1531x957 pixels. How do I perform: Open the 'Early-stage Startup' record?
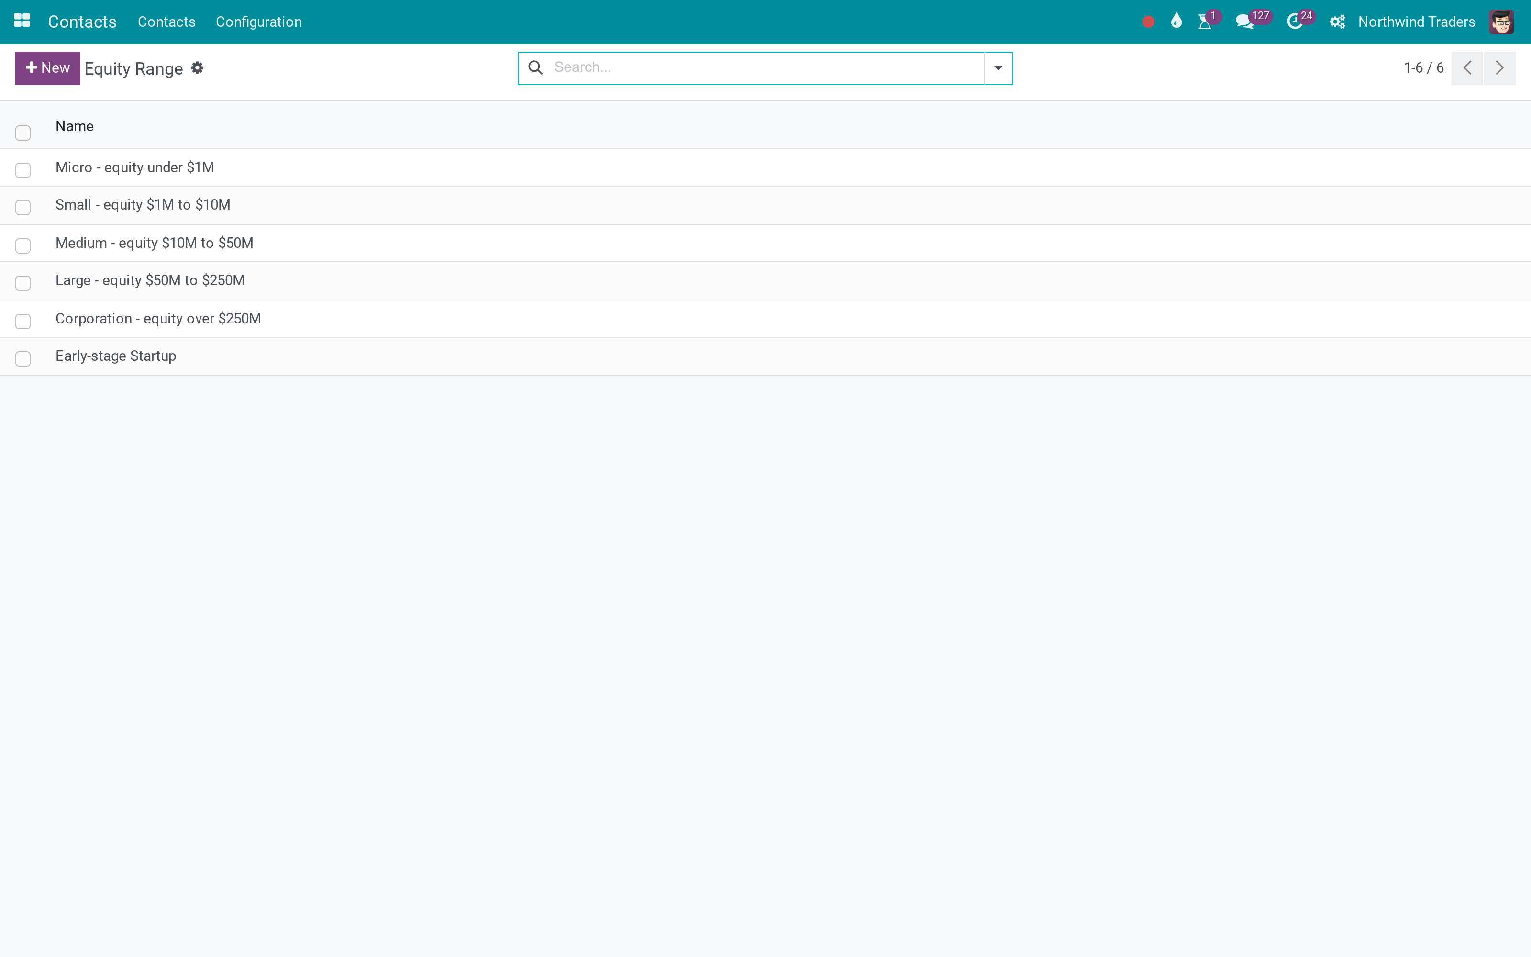pyautogui.click(x=116, y=356)
